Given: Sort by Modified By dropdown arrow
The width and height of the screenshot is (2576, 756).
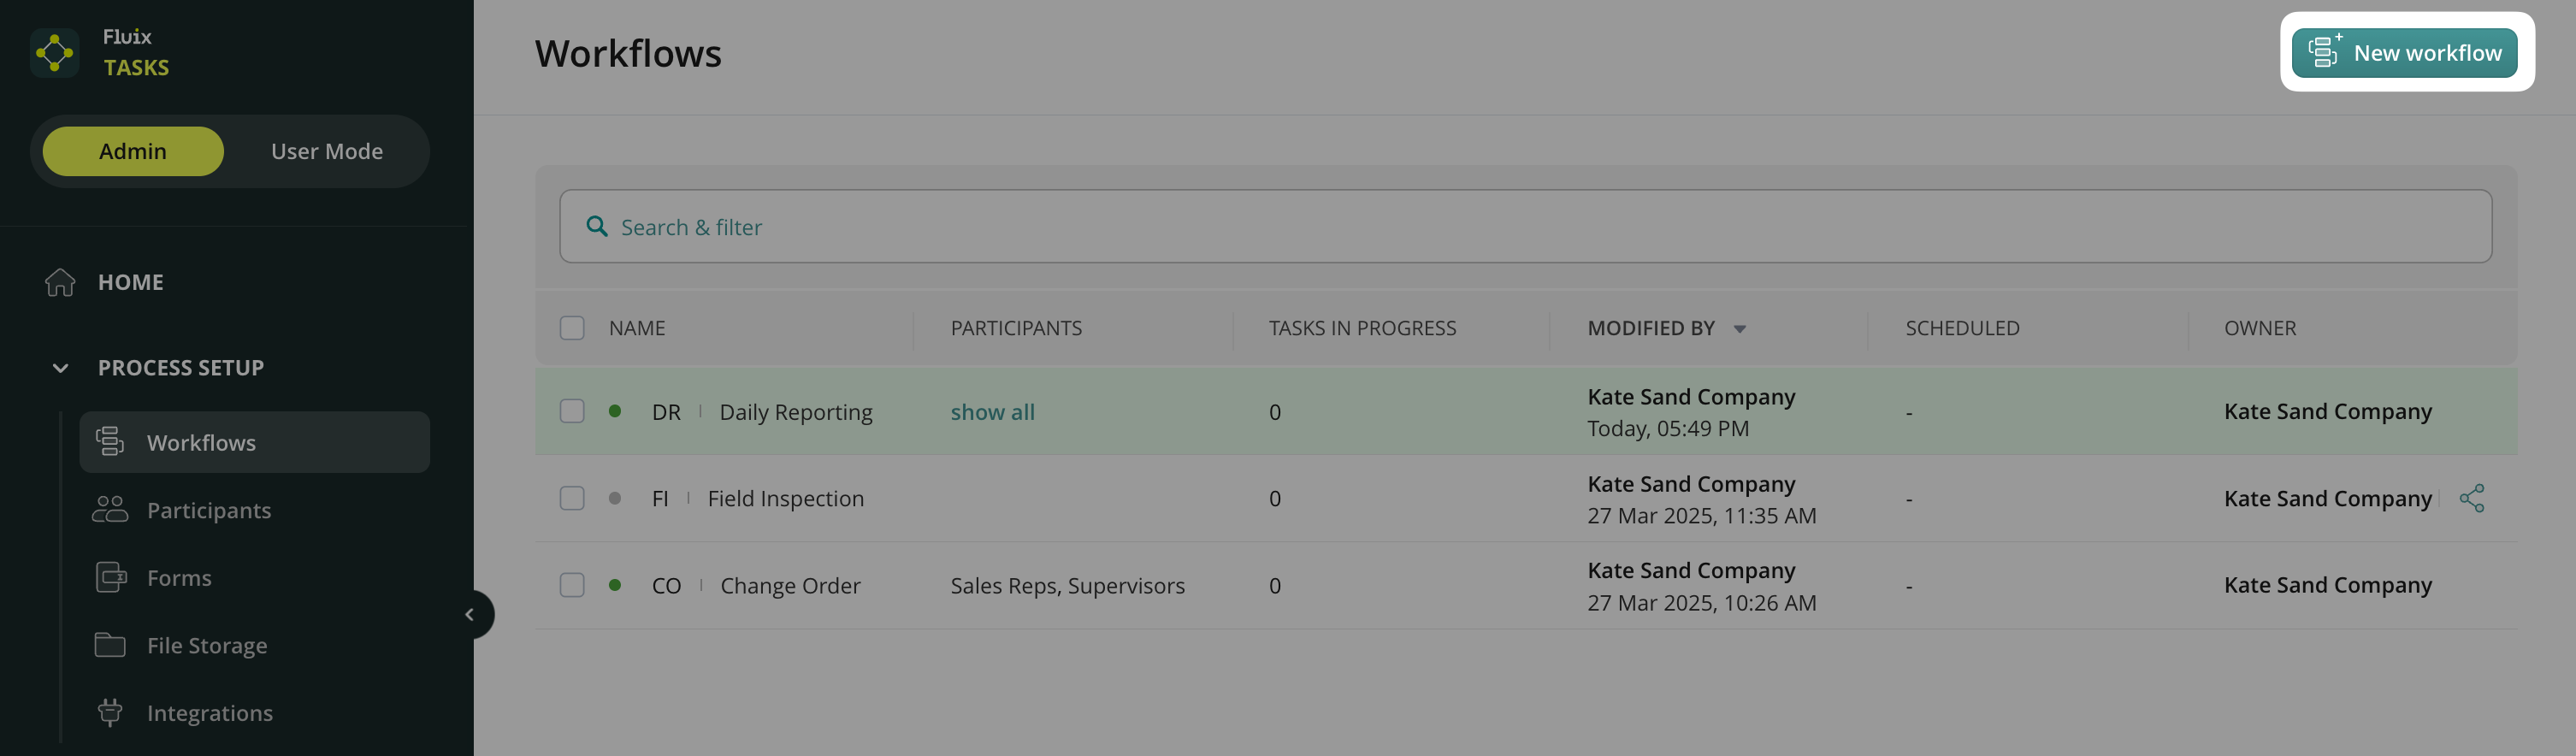Looking at the screenshot, I should click(x=1740, y=329).
